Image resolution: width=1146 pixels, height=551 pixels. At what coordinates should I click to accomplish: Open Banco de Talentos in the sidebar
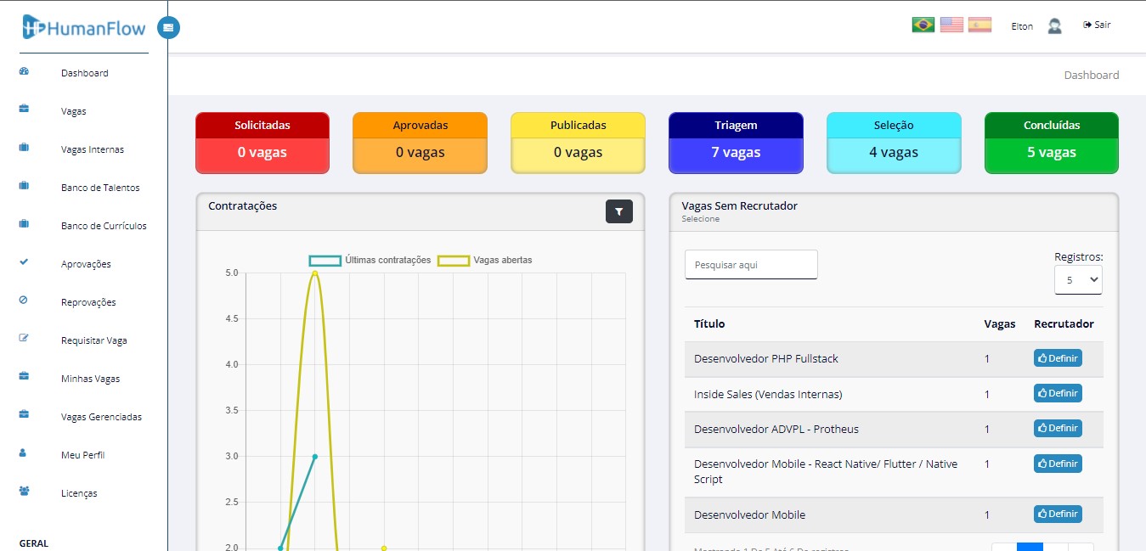pyautogui.click(x=100, y=188)
